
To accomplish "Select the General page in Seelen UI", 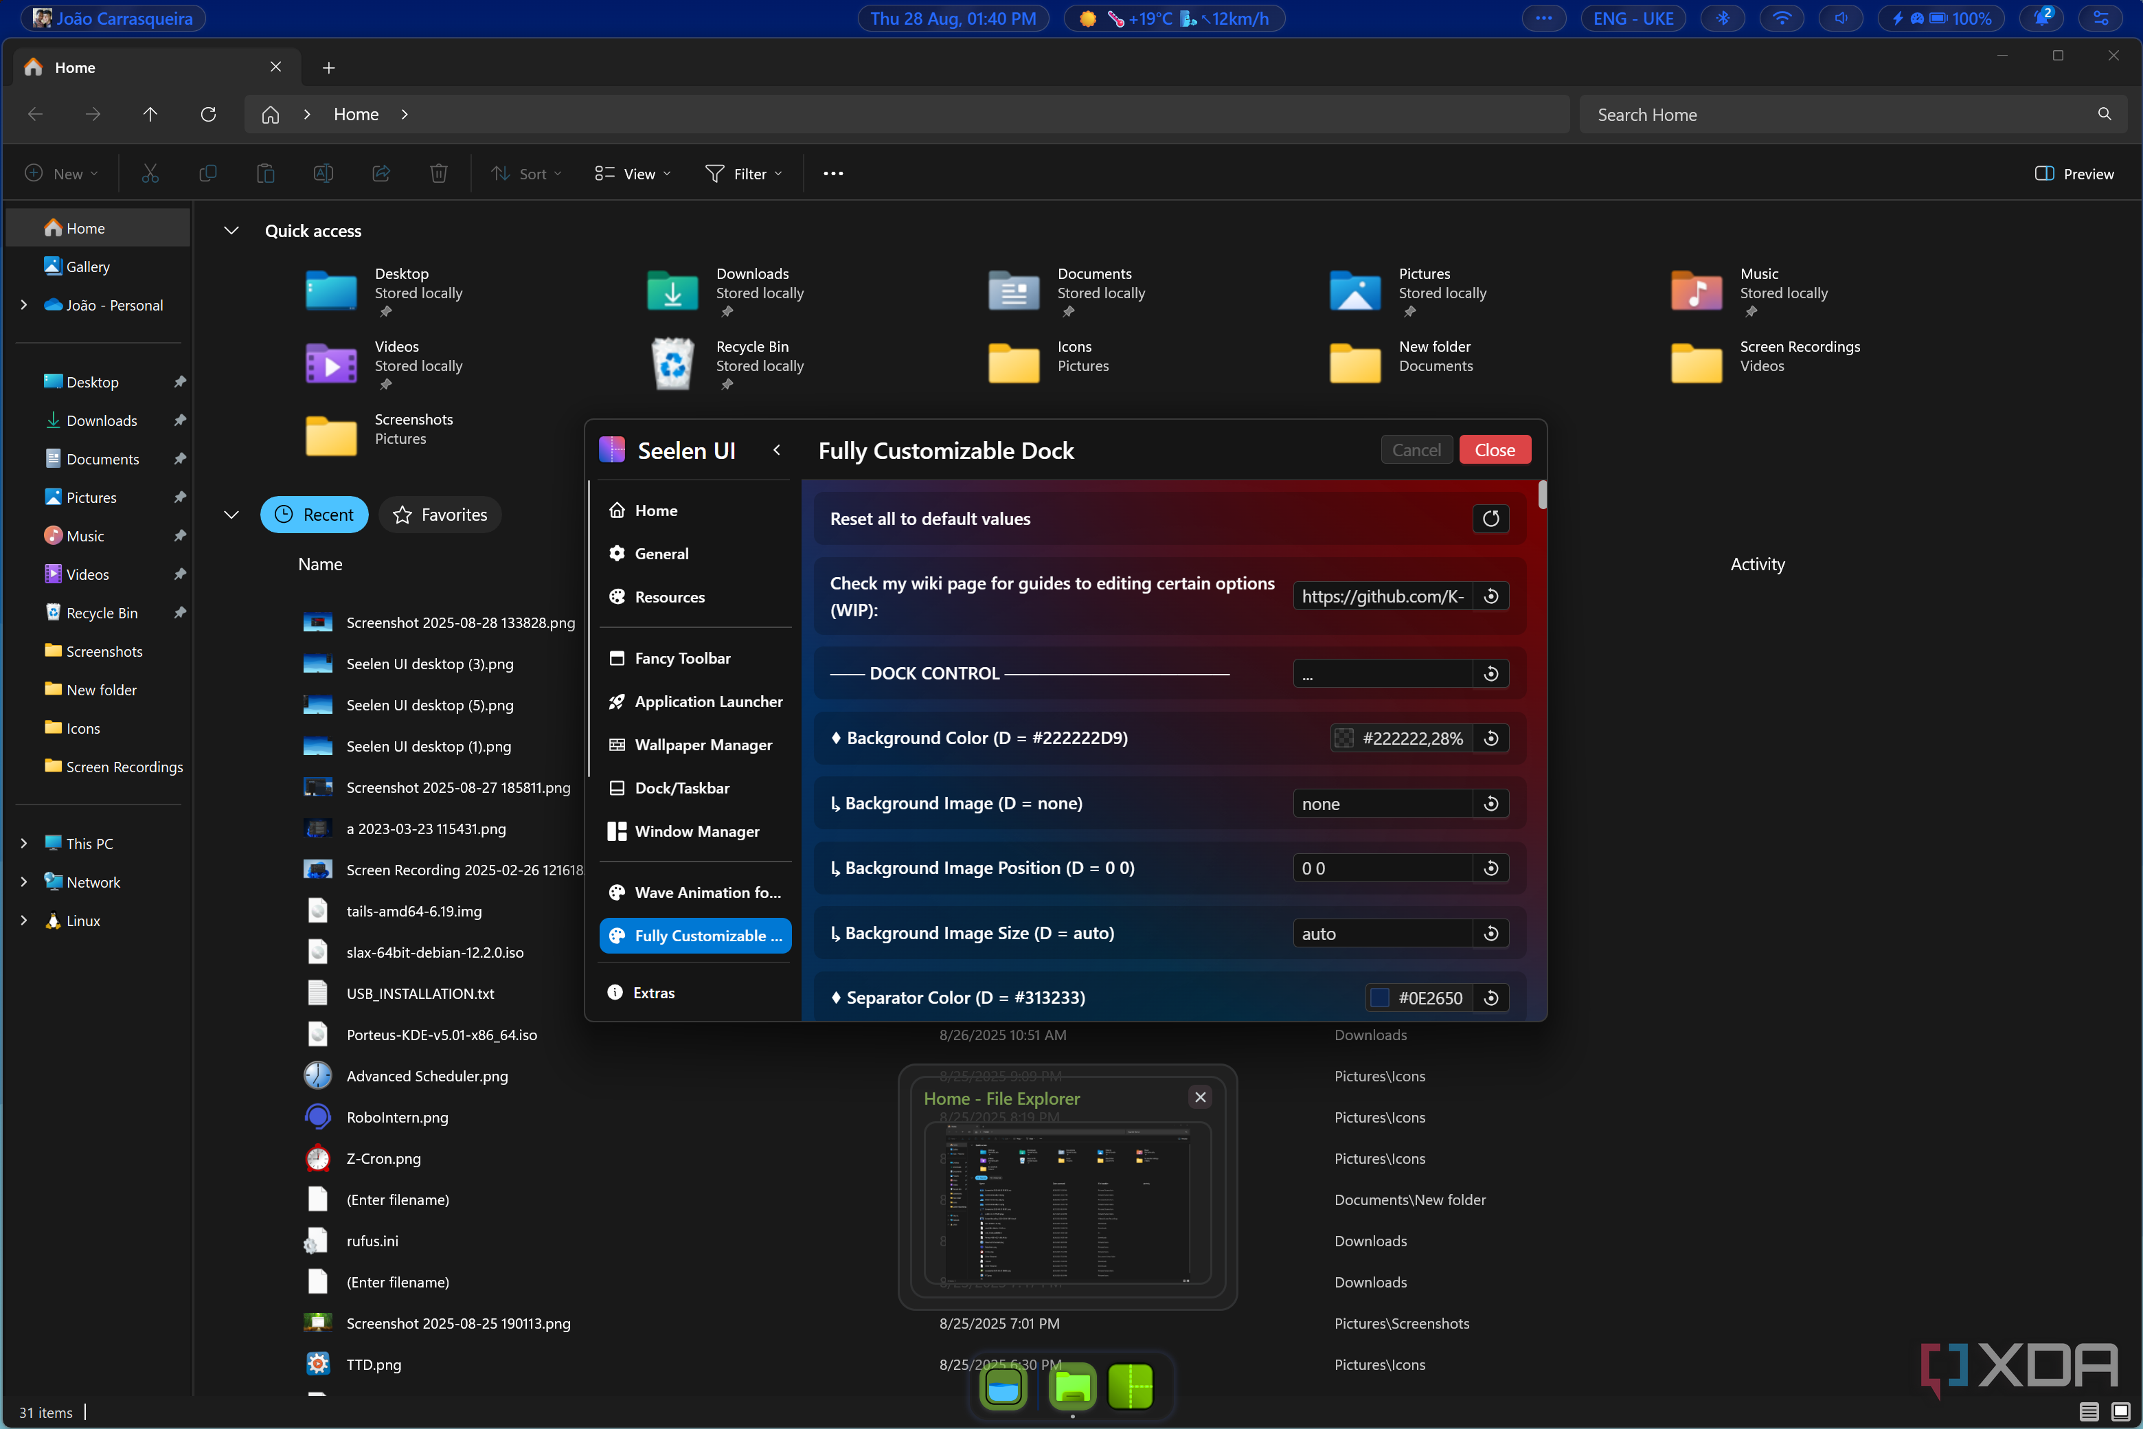I will tap(695, 554).
